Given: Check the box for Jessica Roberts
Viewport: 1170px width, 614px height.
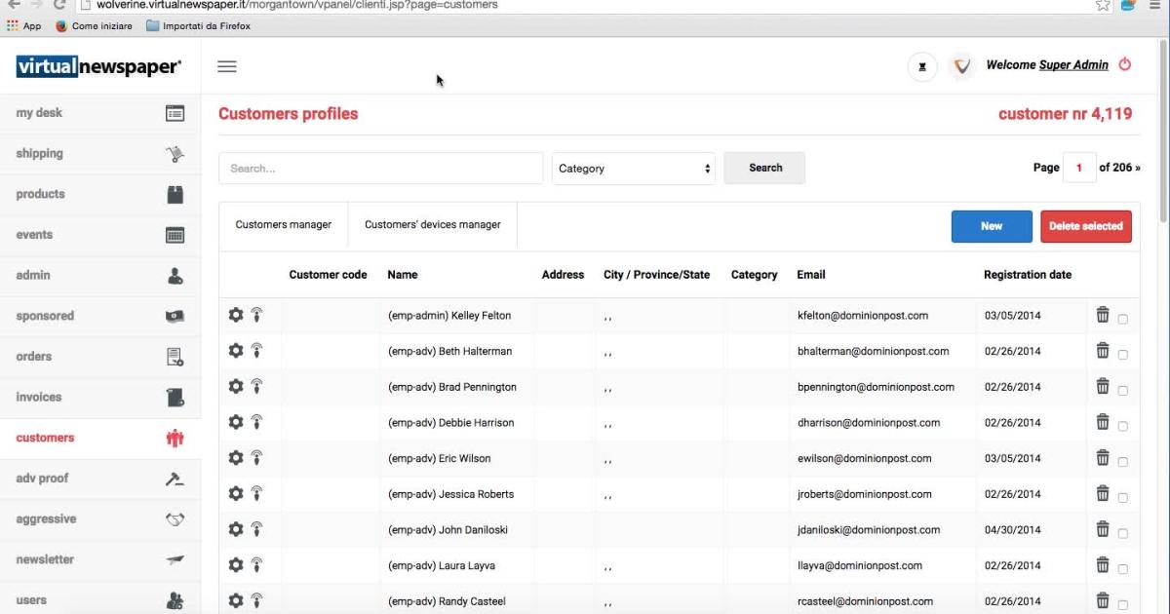Looking at the screenshot, I should 1123,497.
